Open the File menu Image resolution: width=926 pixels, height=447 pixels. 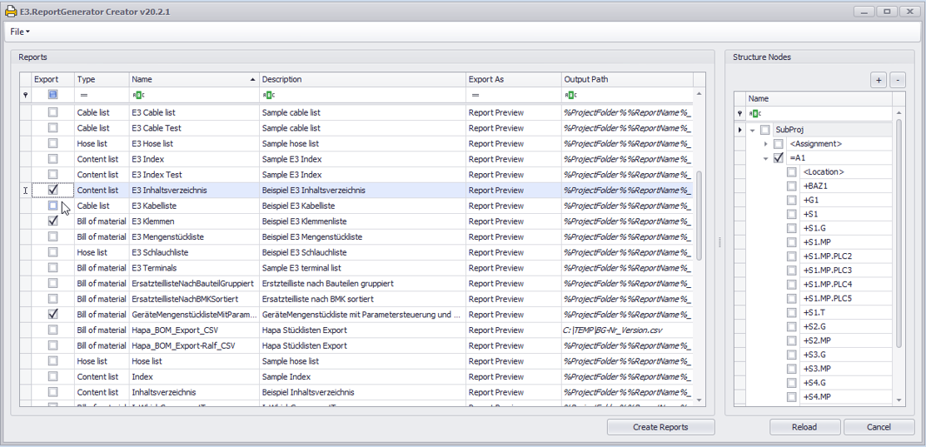pyautogui.click(x=19, y=32)
